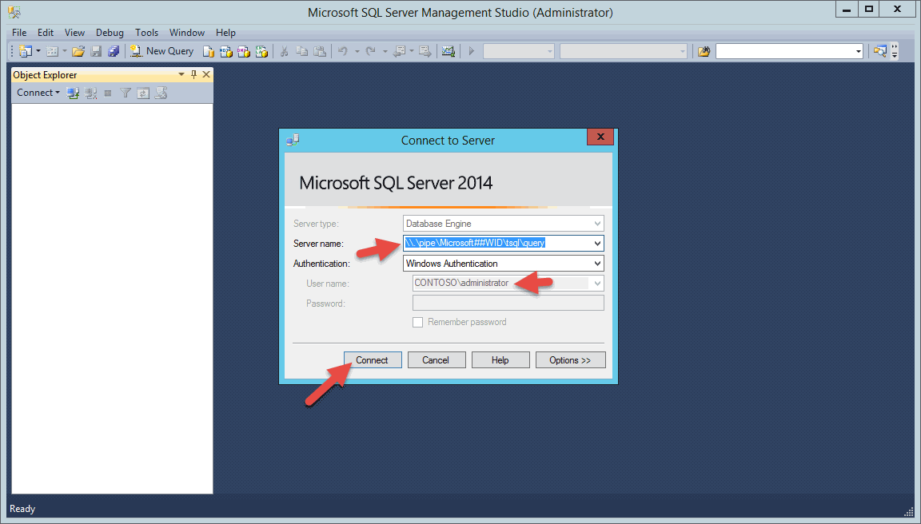Toggle Object Explorer auto-hide pin
921x524 pixels.
click(193, 74)
